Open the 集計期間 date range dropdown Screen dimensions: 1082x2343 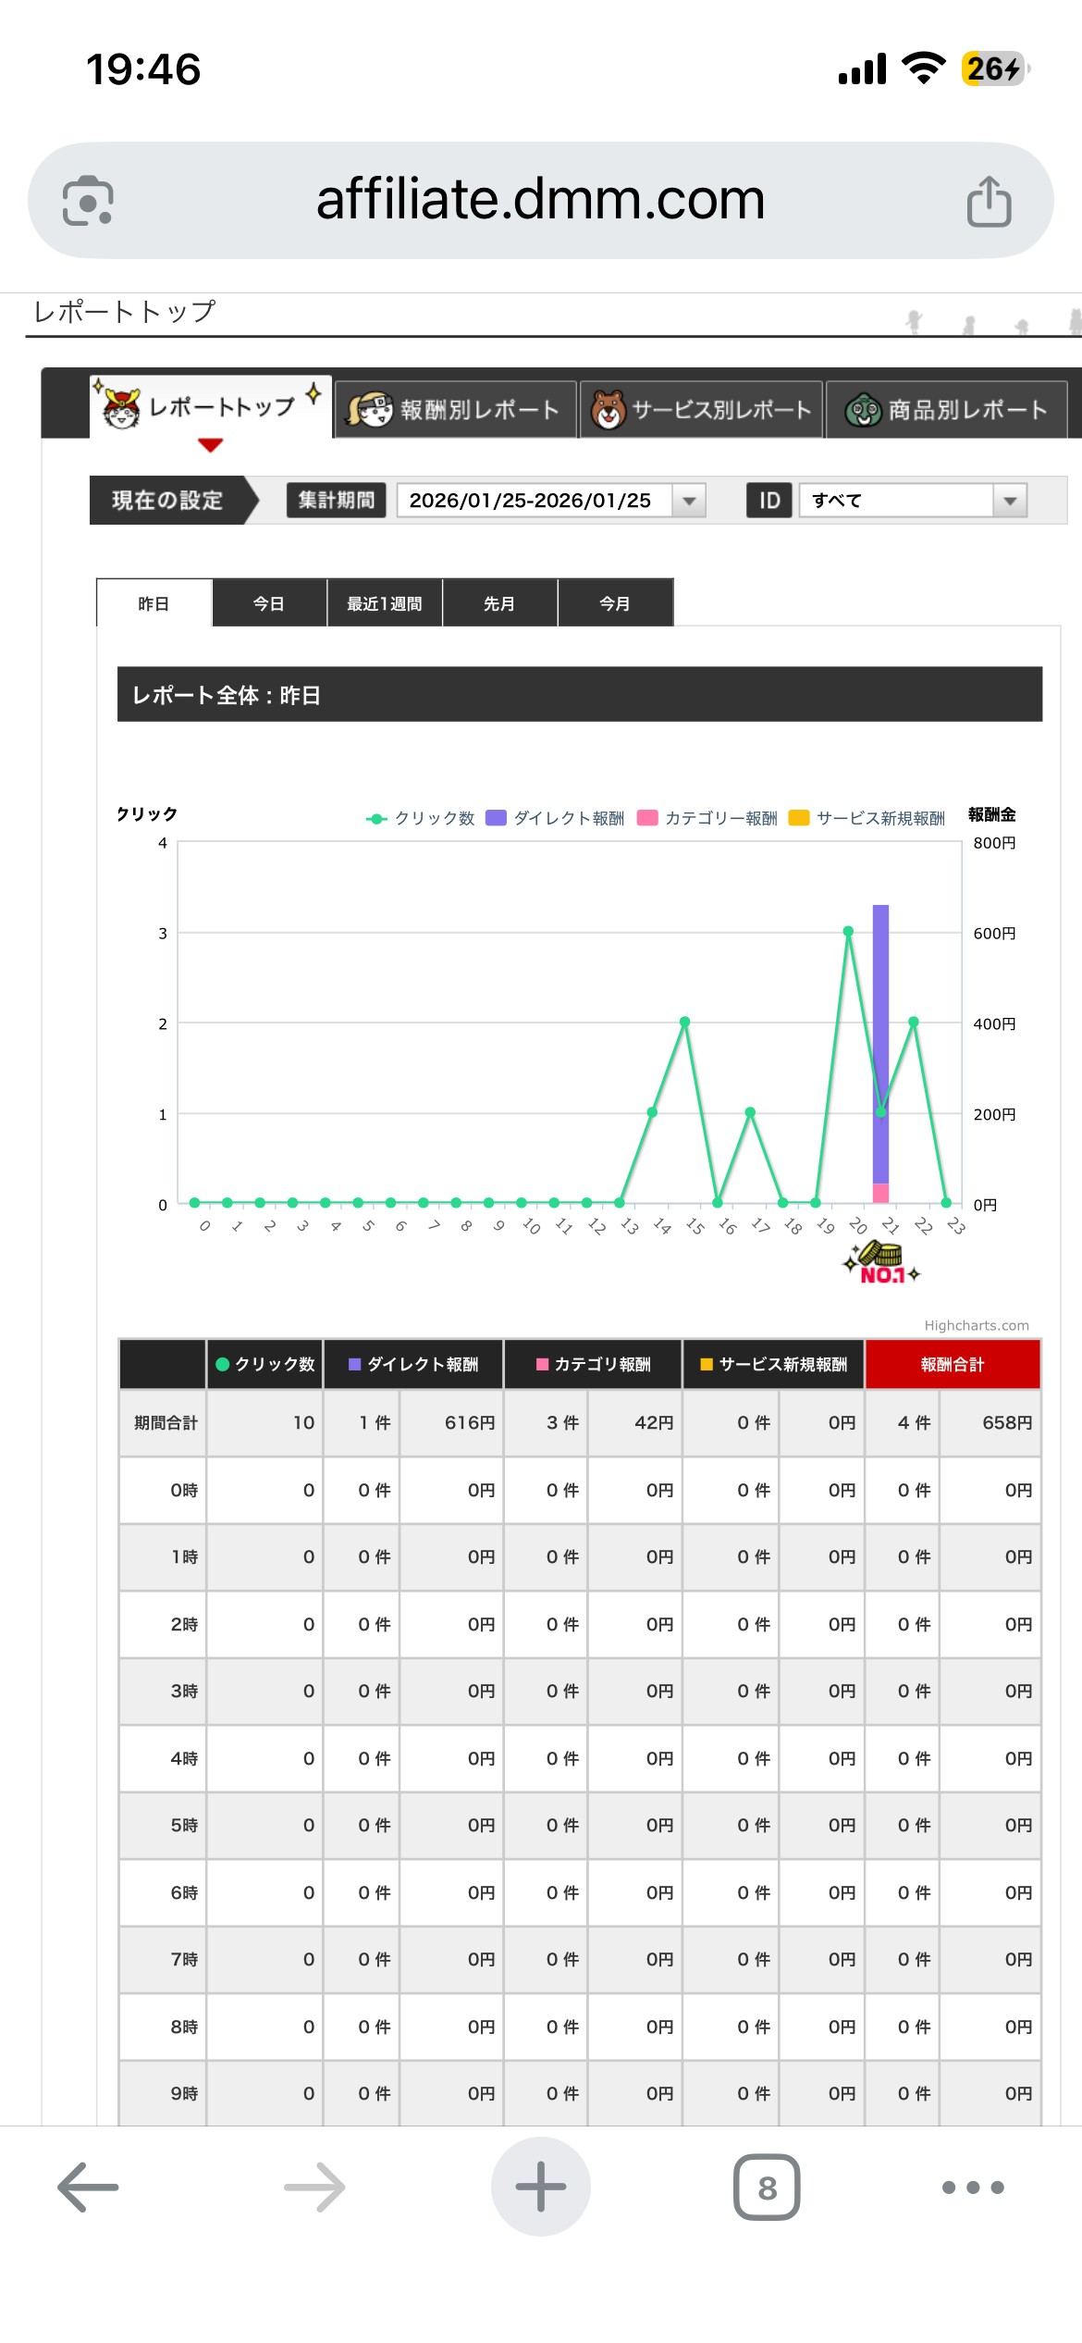pyautogui.click(x=550, y=501)
